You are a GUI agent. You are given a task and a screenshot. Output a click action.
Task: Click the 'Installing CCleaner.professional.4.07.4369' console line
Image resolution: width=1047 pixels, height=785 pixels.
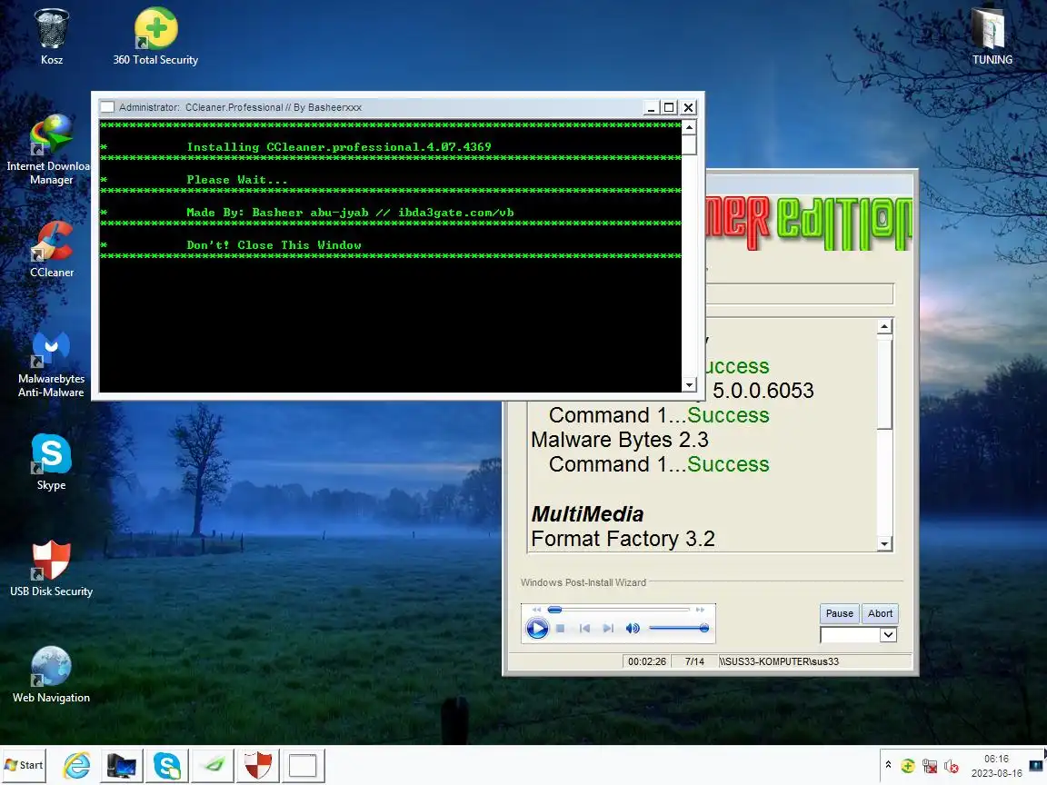[x=338, y=147]
